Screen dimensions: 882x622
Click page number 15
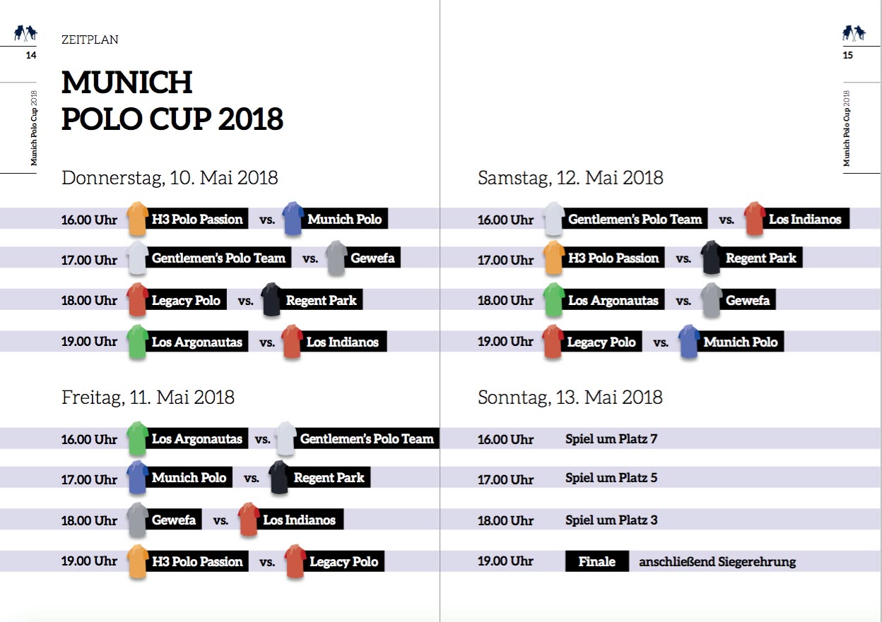pyautogui.click(x=848, y=56)
